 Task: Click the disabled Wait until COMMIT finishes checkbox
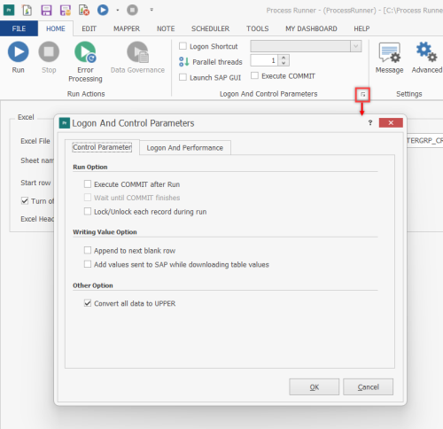coord(88,198)
